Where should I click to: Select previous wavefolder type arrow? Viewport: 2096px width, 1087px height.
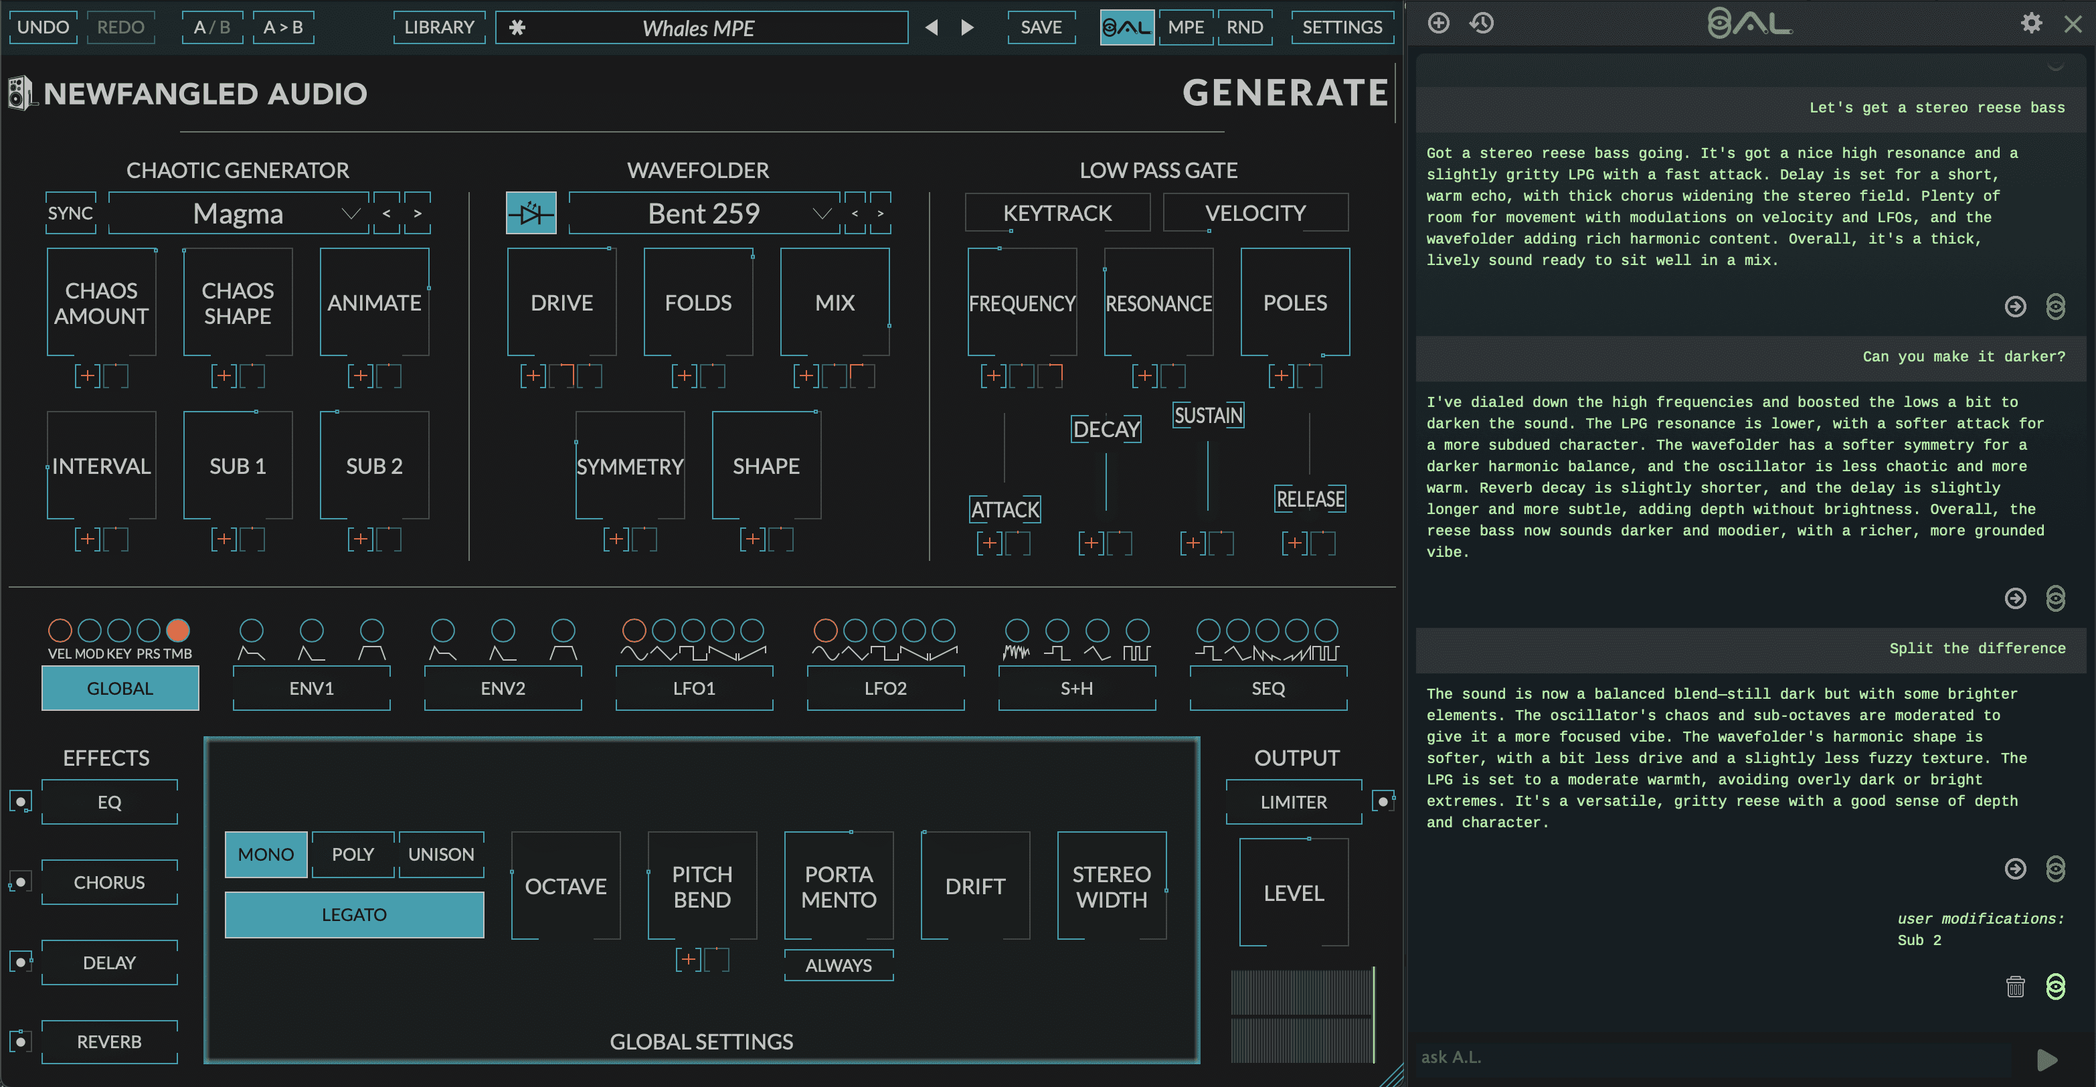(855, 213)
